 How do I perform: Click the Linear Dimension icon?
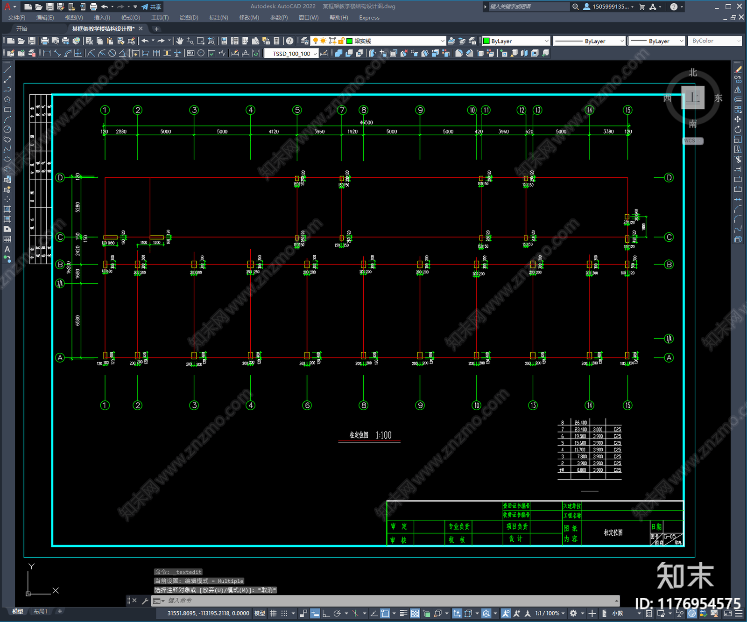pyautogui.click(x=47, y=53)
